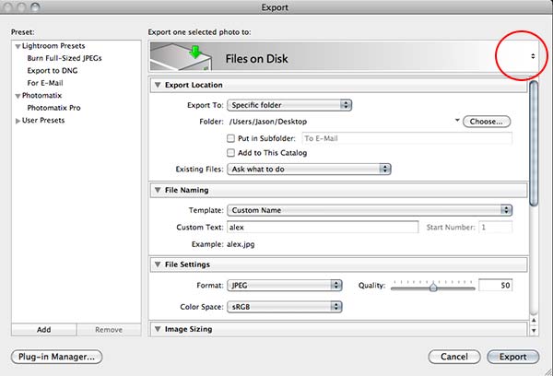Click the Quality slider handle
This screenshot has width=553, height=376.
[x=433, y=288]
